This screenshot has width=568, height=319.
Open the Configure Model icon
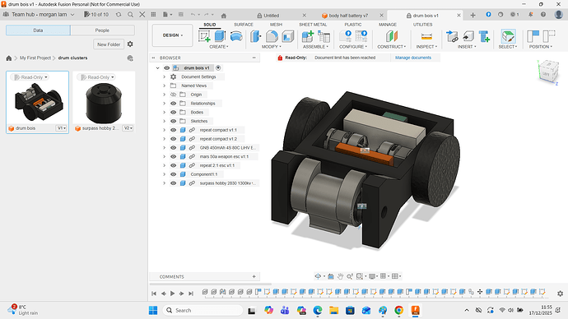(x=345, y=36)
